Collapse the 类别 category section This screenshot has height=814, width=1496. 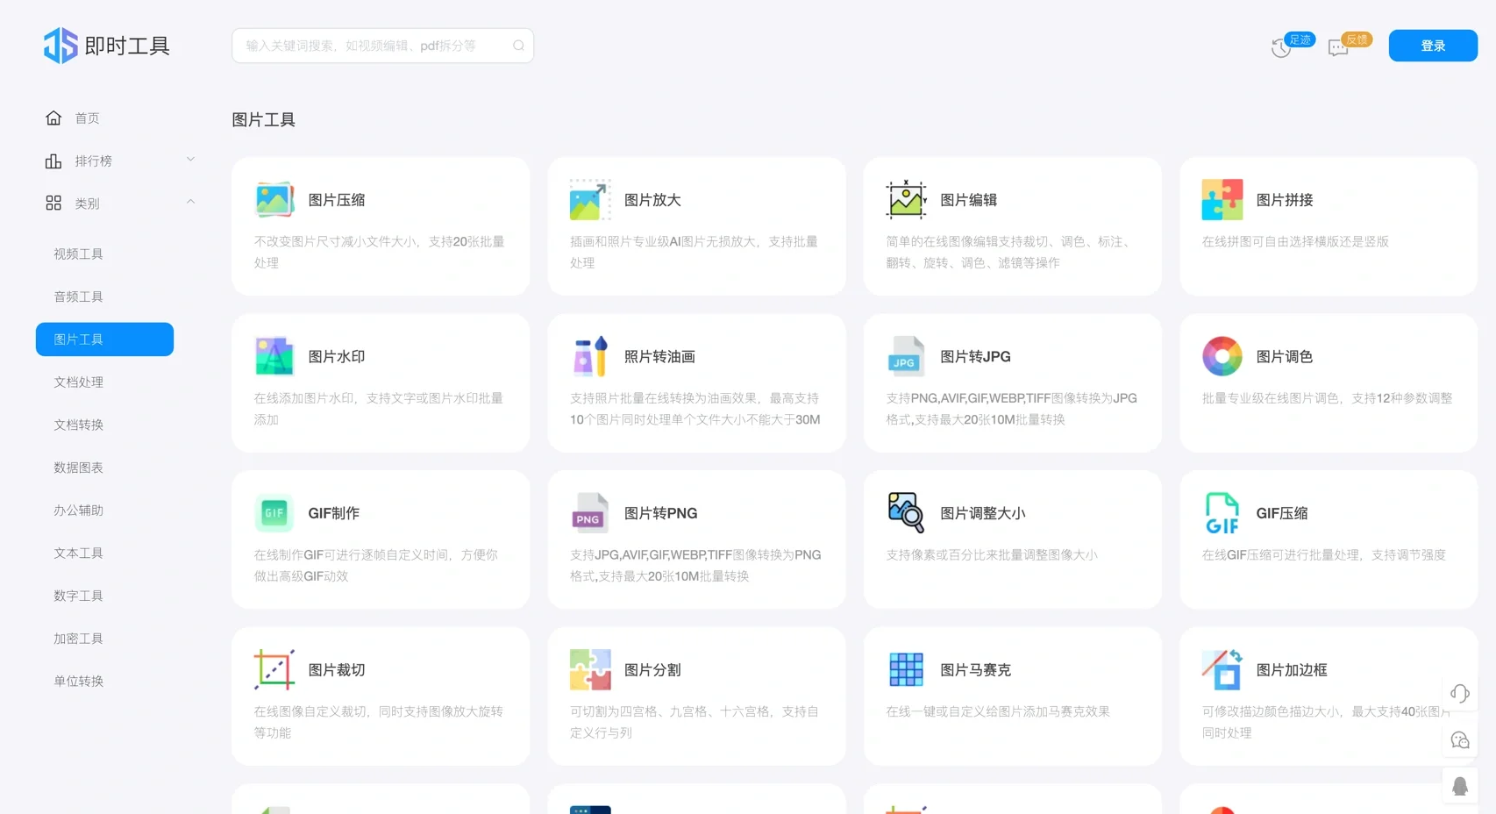[190, 202]
